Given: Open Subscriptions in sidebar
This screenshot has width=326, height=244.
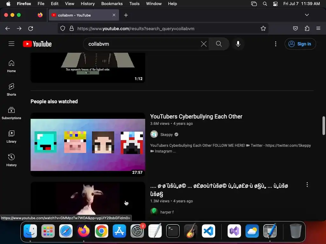Looking at the screenshot, I should [x=11, y=113].
